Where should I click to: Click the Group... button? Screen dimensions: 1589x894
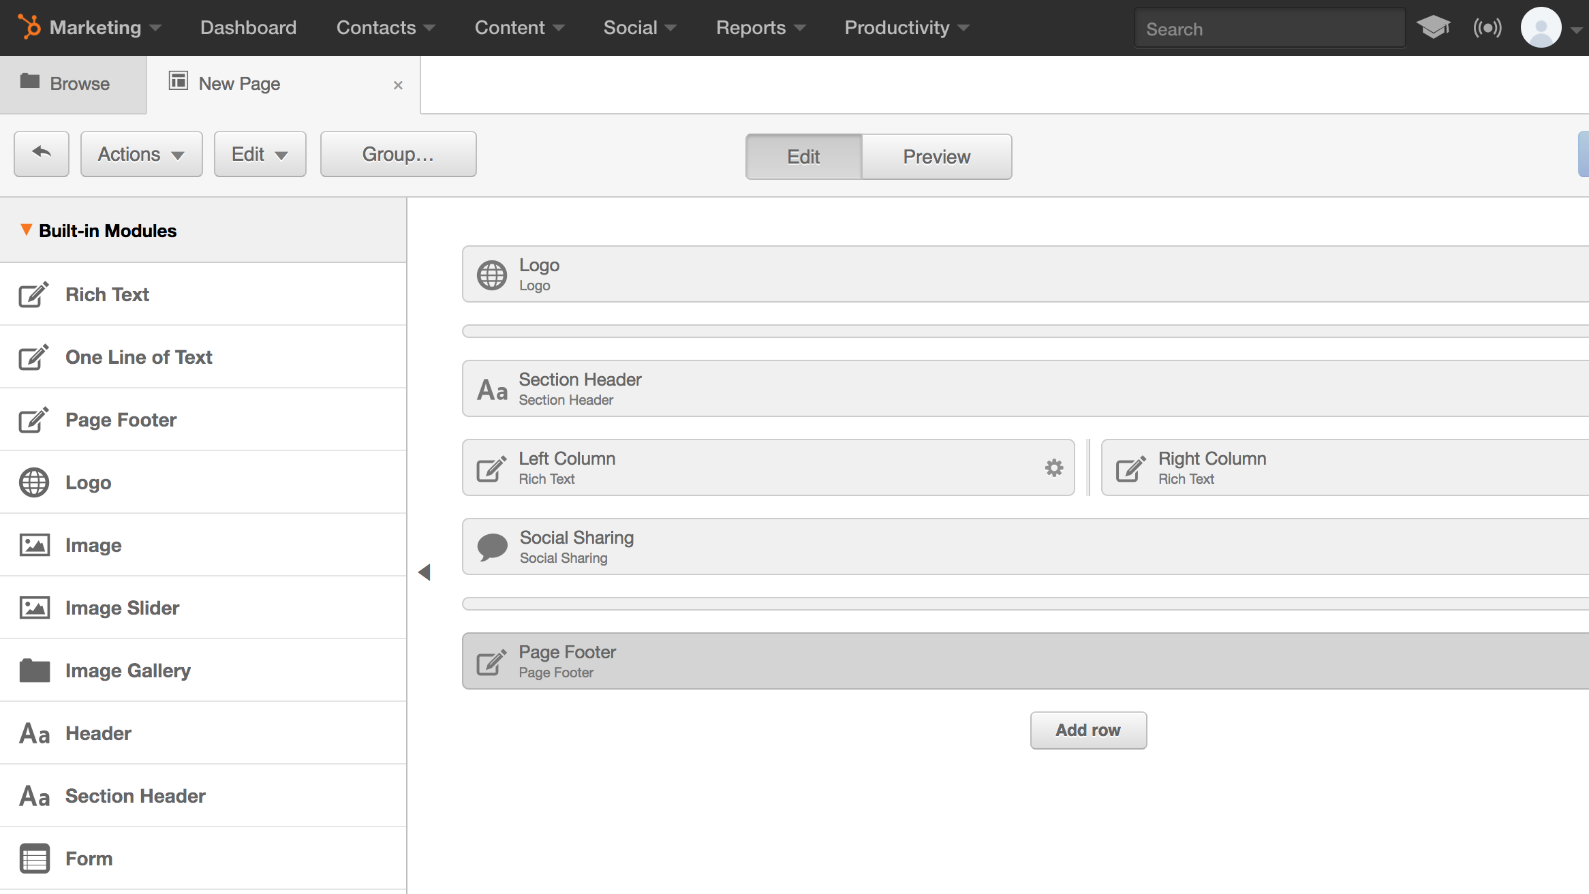(398, 153)
